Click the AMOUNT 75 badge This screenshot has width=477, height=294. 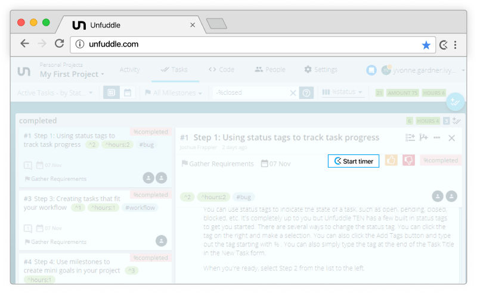tap(402, 93)
